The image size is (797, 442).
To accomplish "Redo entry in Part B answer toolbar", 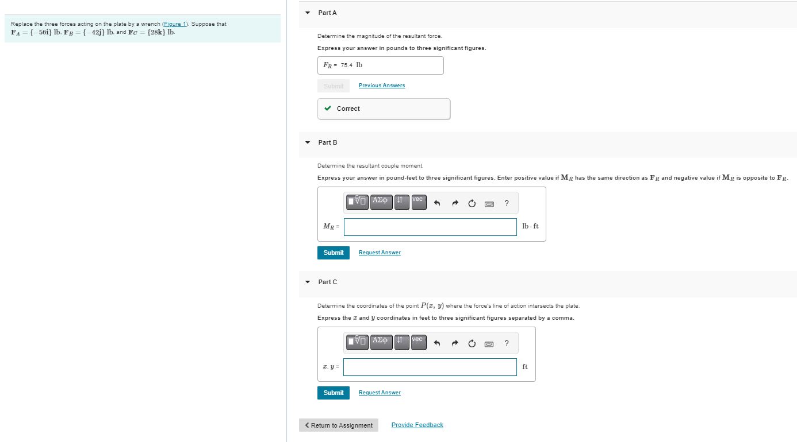I will click(454, 203).
